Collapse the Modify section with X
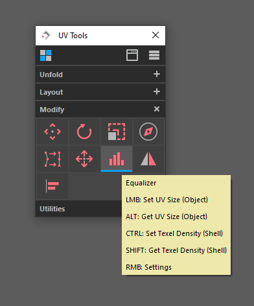This screenshot has height=306, width=254. point(157,109)
